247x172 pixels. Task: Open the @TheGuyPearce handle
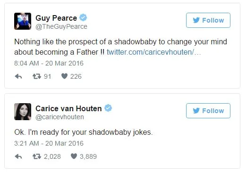[x=61, y=26]
